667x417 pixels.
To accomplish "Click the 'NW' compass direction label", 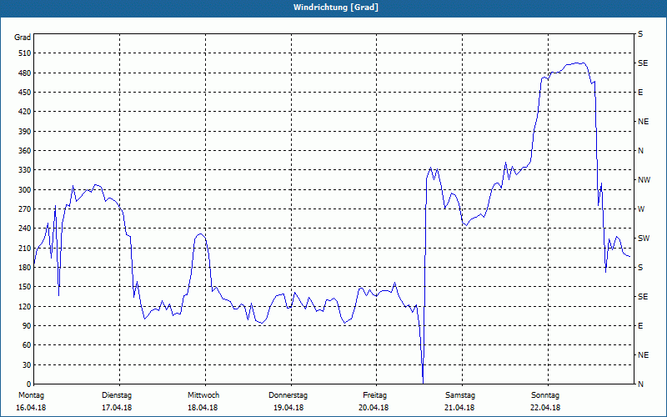I will pos(644,180).
